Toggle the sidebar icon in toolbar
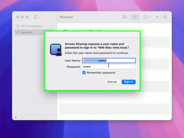184x138 pixels. click(x=36, y=17)
